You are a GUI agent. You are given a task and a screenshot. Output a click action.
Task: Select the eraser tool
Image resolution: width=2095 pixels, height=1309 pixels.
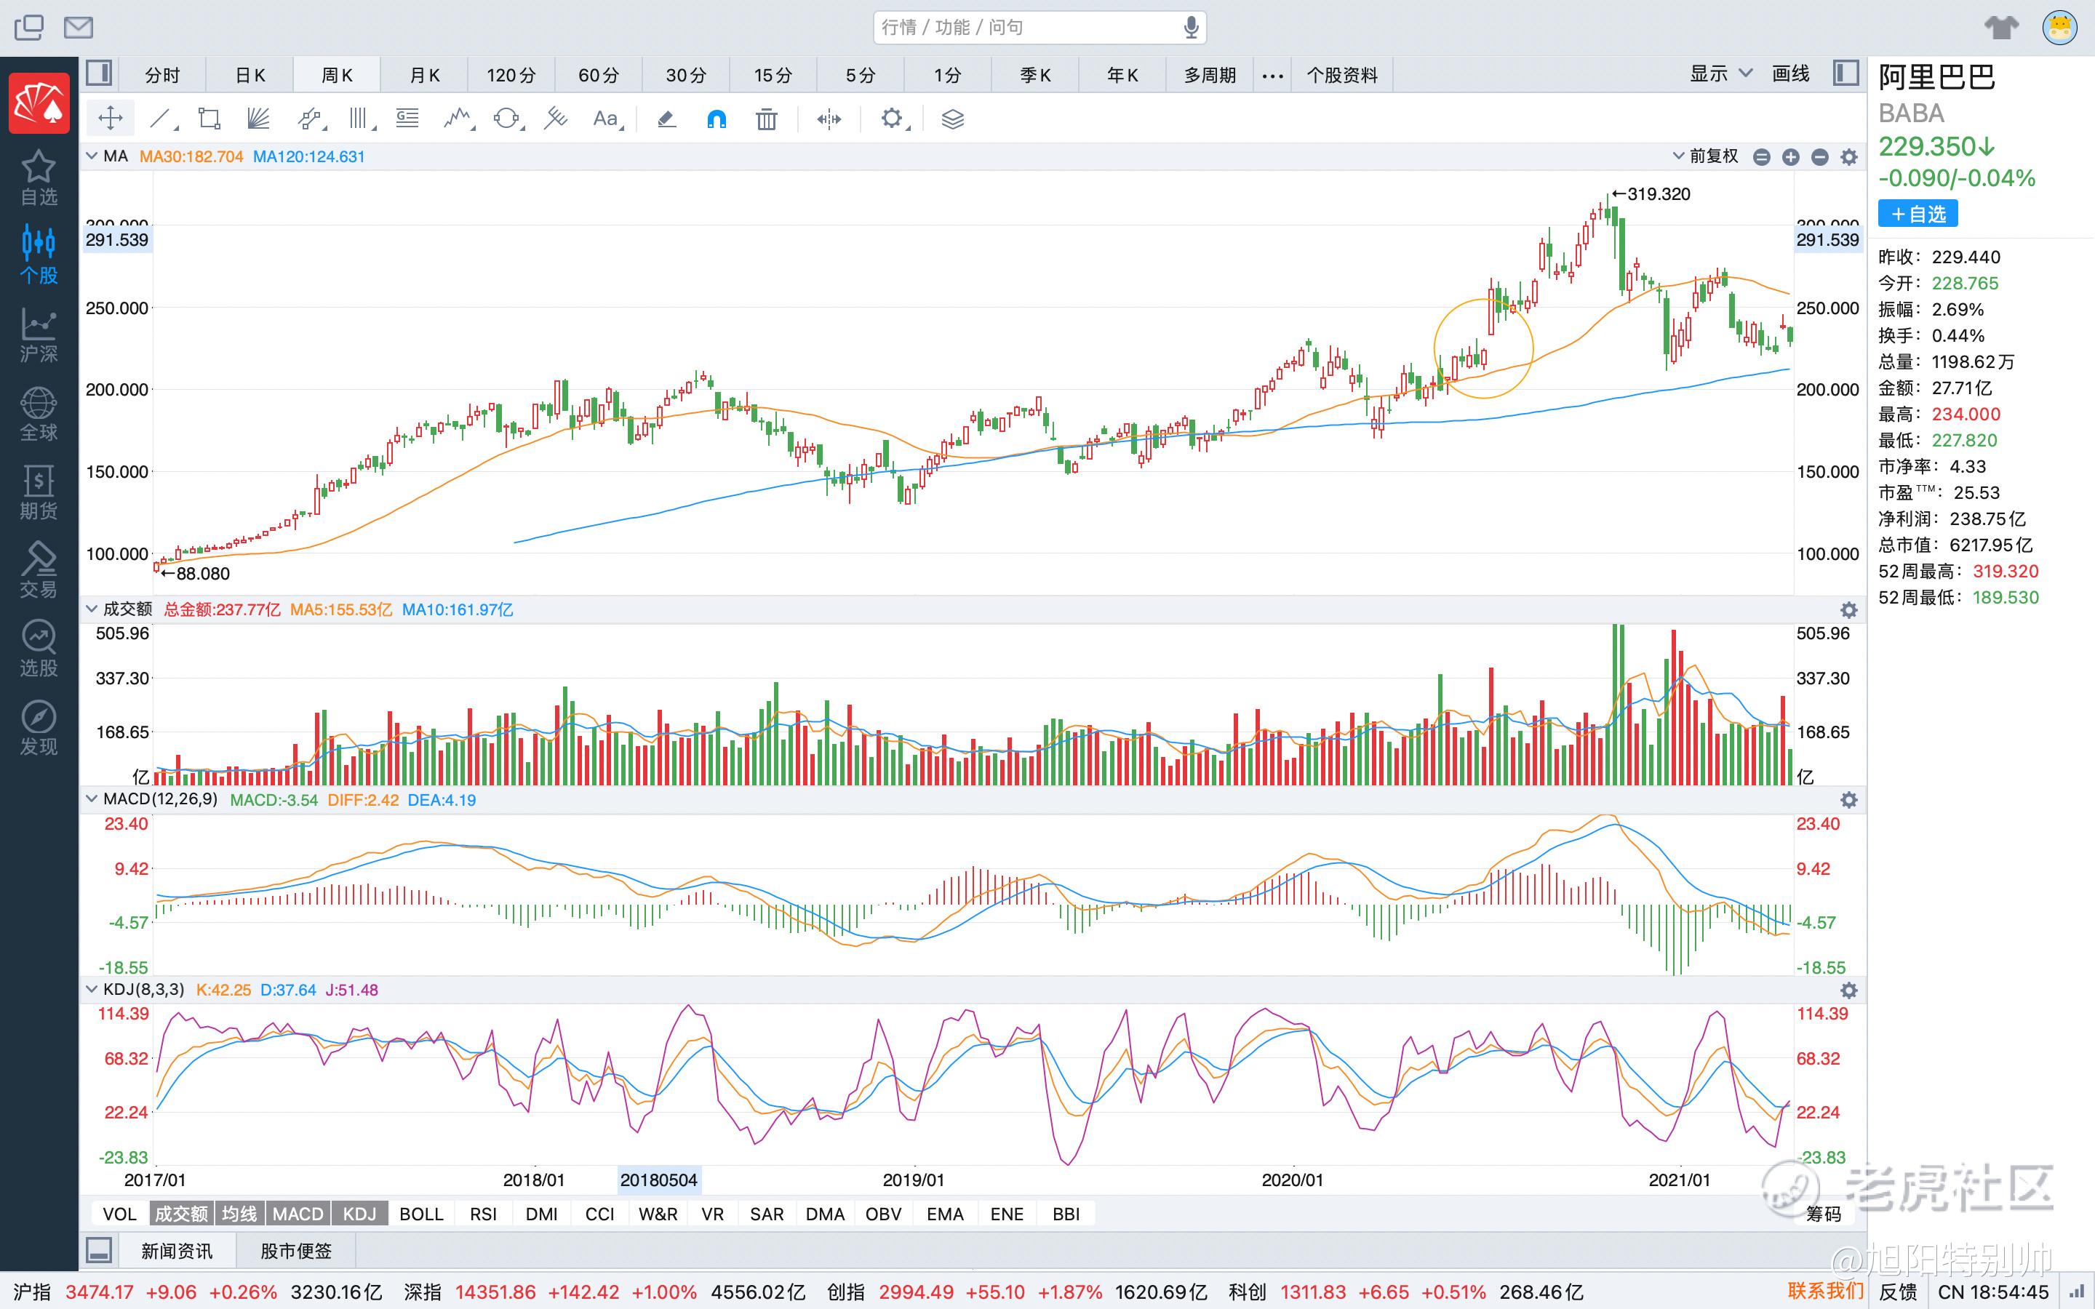[666, 119]
